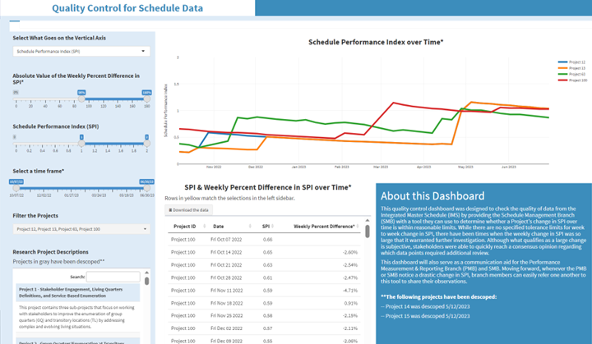Open the Filter the Projects selector
The image size is (592, 344).
(81, 229)
